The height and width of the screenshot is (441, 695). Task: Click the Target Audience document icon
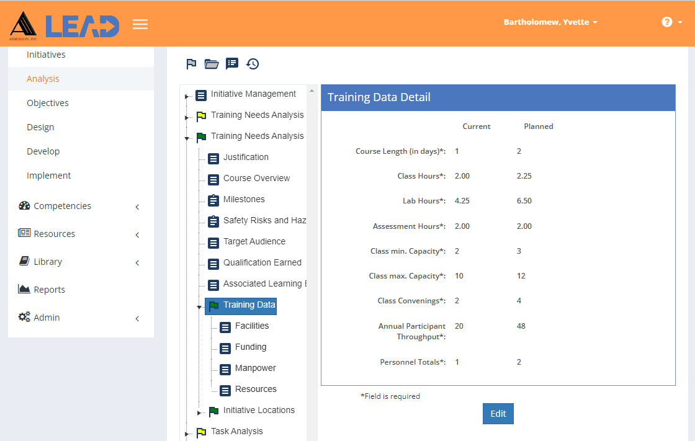(x=213, y=243)
